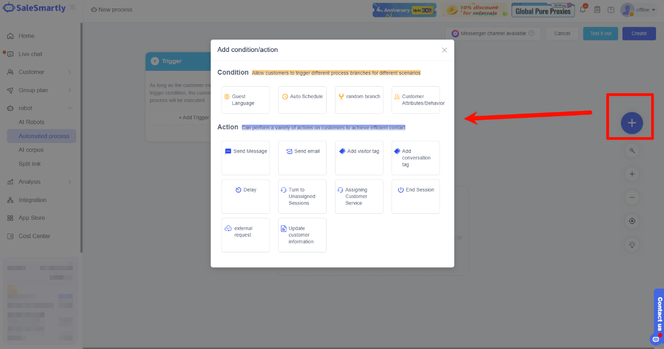Click the magic wand auto-layout icon

click(632, 150)
